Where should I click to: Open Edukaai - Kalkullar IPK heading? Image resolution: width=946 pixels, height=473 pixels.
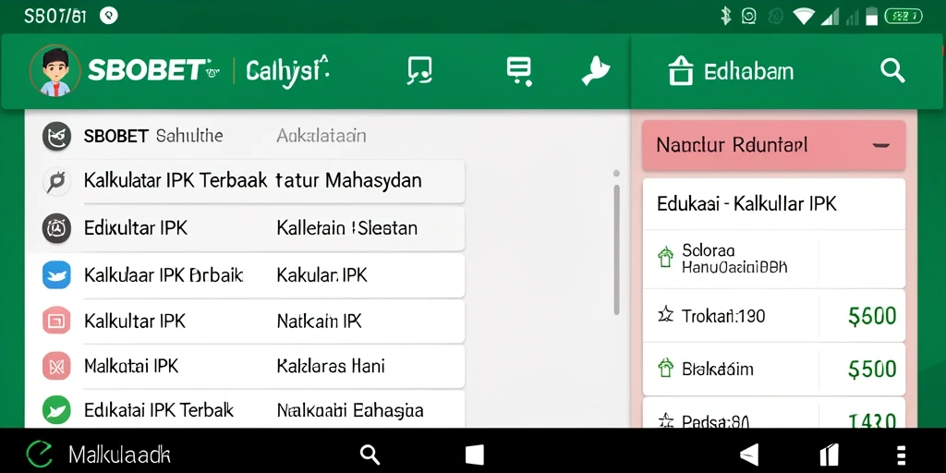click(x=746, y=204)
